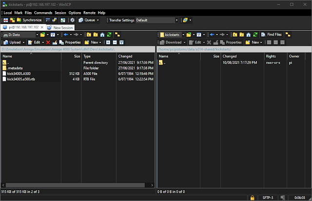The height and width of the screenshot is (201, 312).
Task: Click local path D:\Emulation\Amiga Emulation bar
Action: pyautogui.click(x=78, y=49)
